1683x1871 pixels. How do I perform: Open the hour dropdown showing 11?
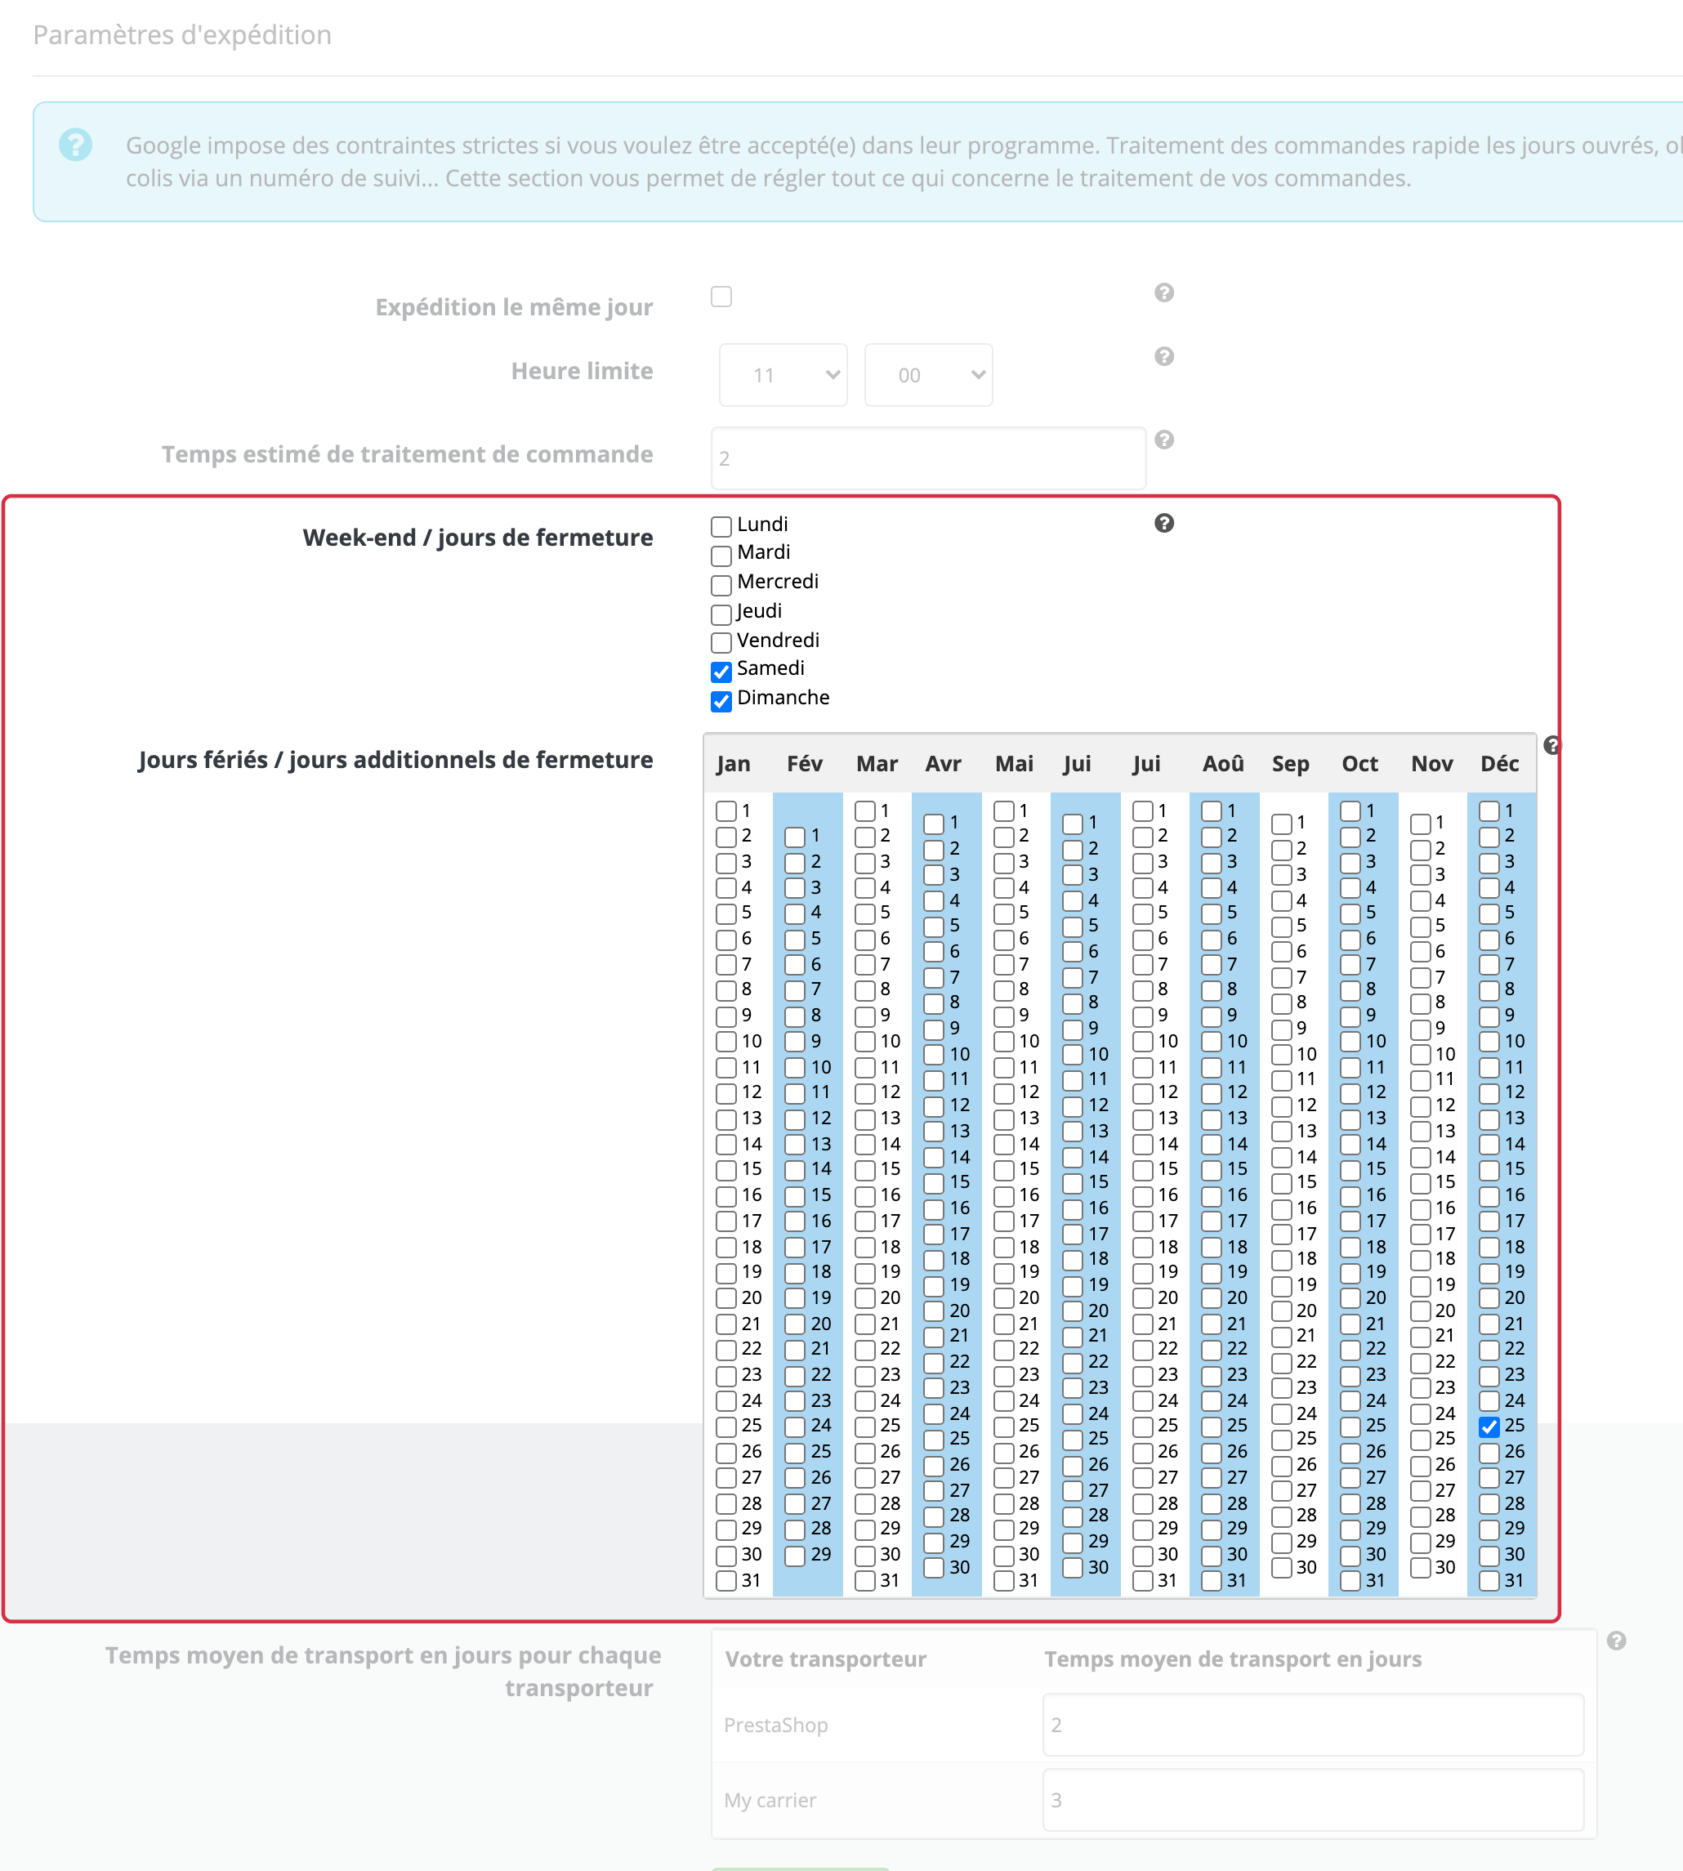pyautogui.click(x=783, y=376)
